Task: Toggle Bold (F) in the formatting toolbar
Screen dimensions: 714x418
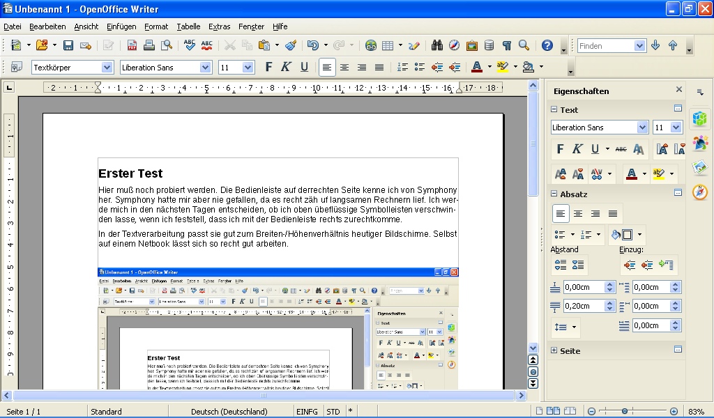Action: [x=268, y=68]
